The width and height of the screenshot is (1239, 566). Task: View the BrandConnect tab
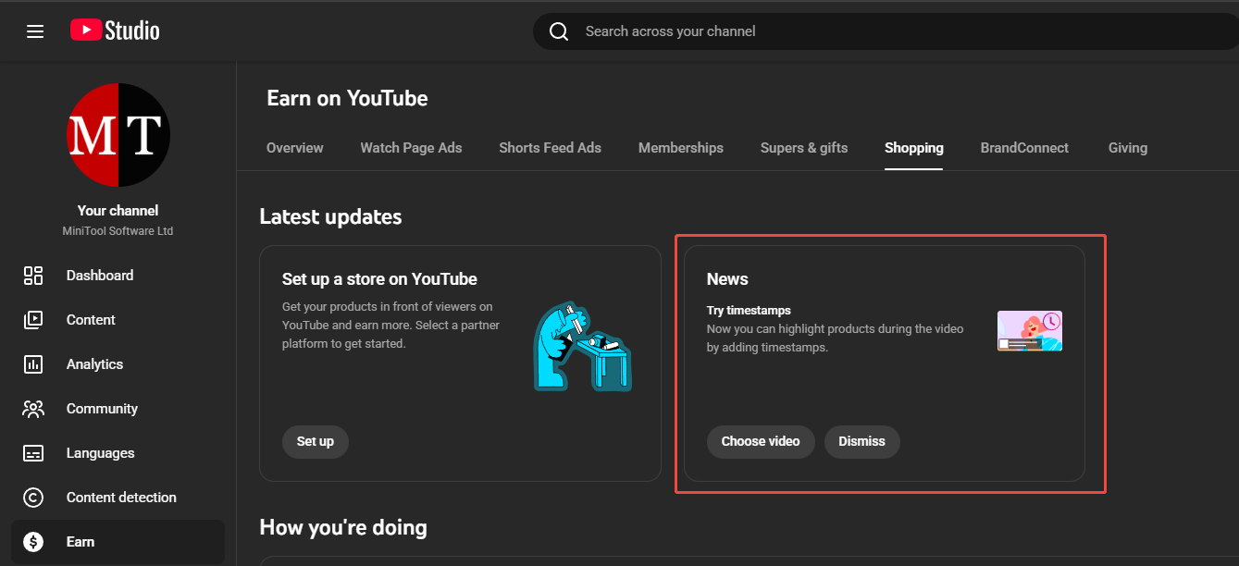coord(1024,147)
